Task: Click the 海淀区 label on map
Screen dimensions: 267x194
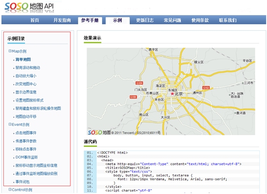Action: tap(160, 86)
